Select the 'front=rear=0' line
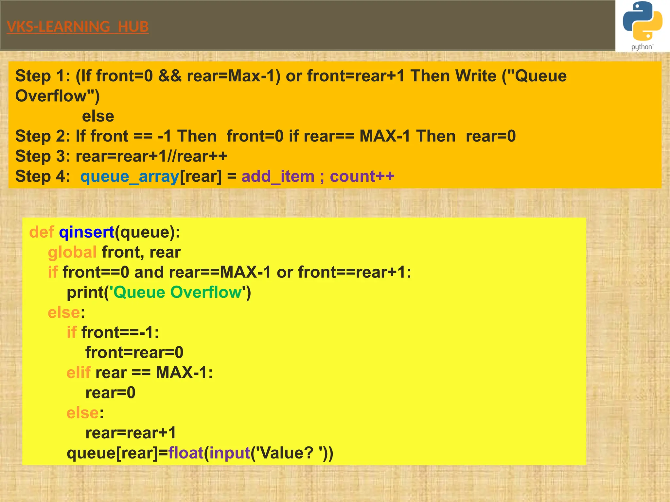The height and width of the screenshot is (502, 670). [134, 352]
